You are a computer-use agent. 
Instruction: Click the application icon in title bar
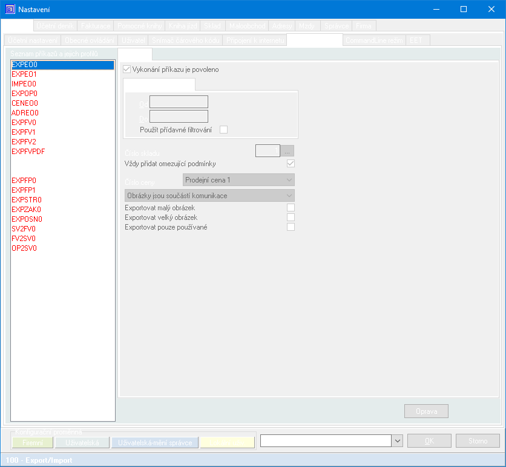10,10
